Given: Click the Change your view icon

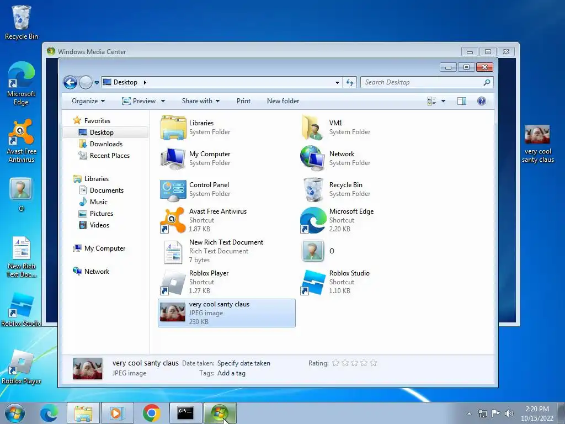Looking at the screenshot, I should pyautogui.click(x=431, y=101).
